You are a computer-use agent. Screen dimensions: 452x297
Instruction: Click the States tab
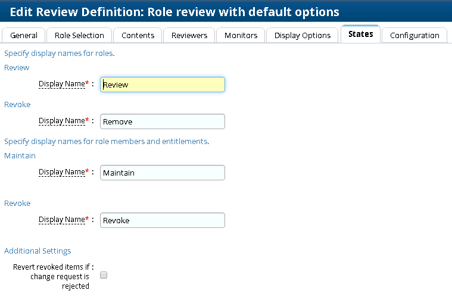click(360, 35)
